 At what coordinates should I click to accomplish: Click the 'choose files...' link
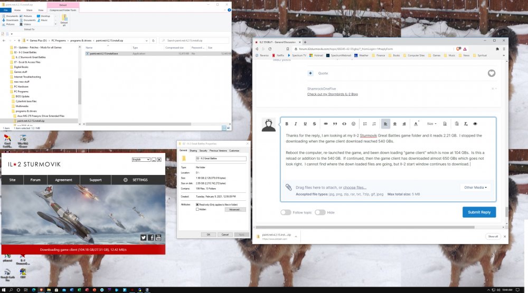coord(355,187)
